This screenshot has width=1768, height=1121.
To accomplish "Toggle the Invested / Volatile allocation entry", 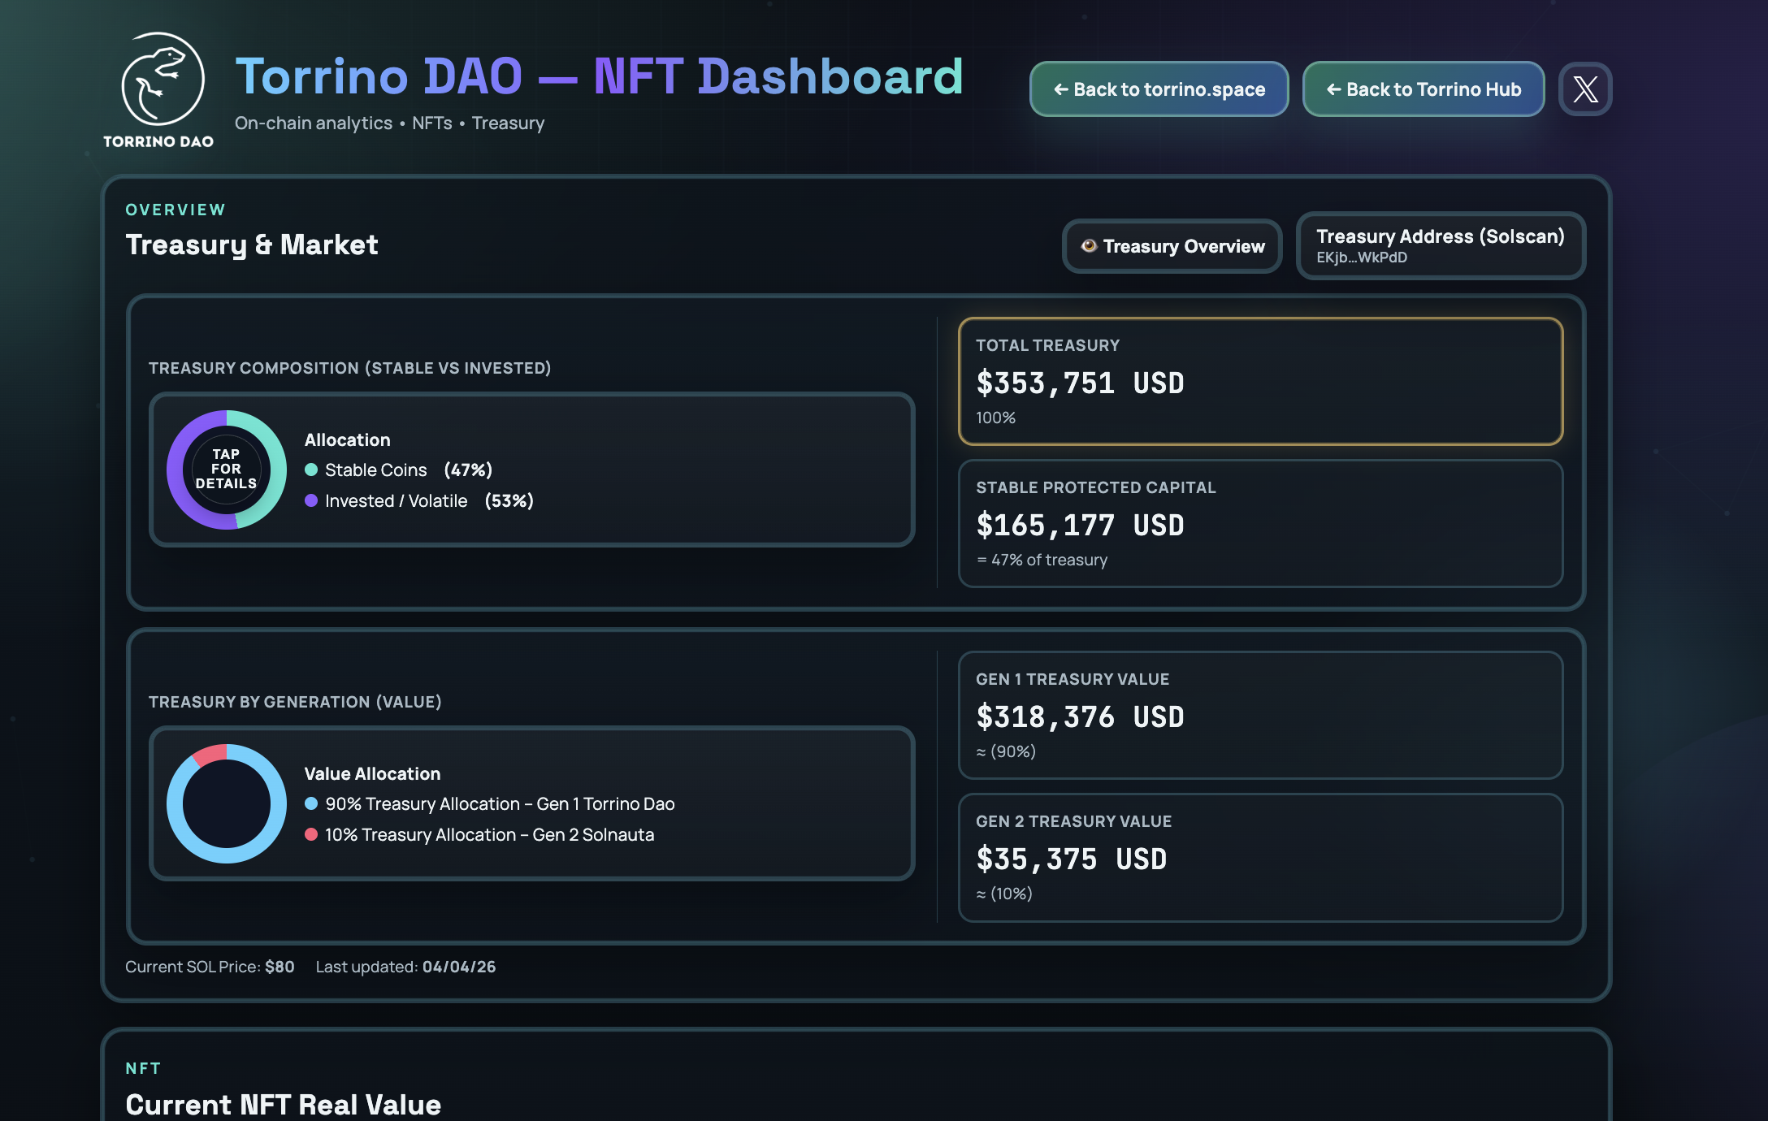I will coord(397,500).
